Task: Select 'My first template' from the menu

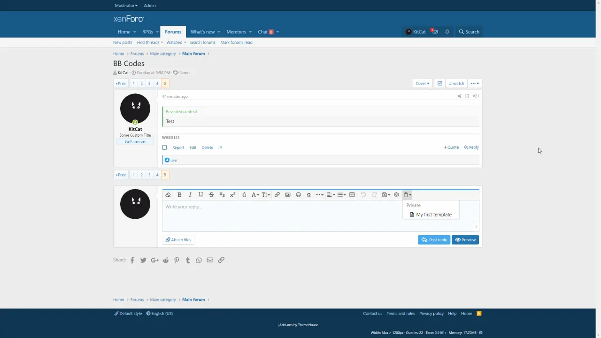Action: pos(433,215)
